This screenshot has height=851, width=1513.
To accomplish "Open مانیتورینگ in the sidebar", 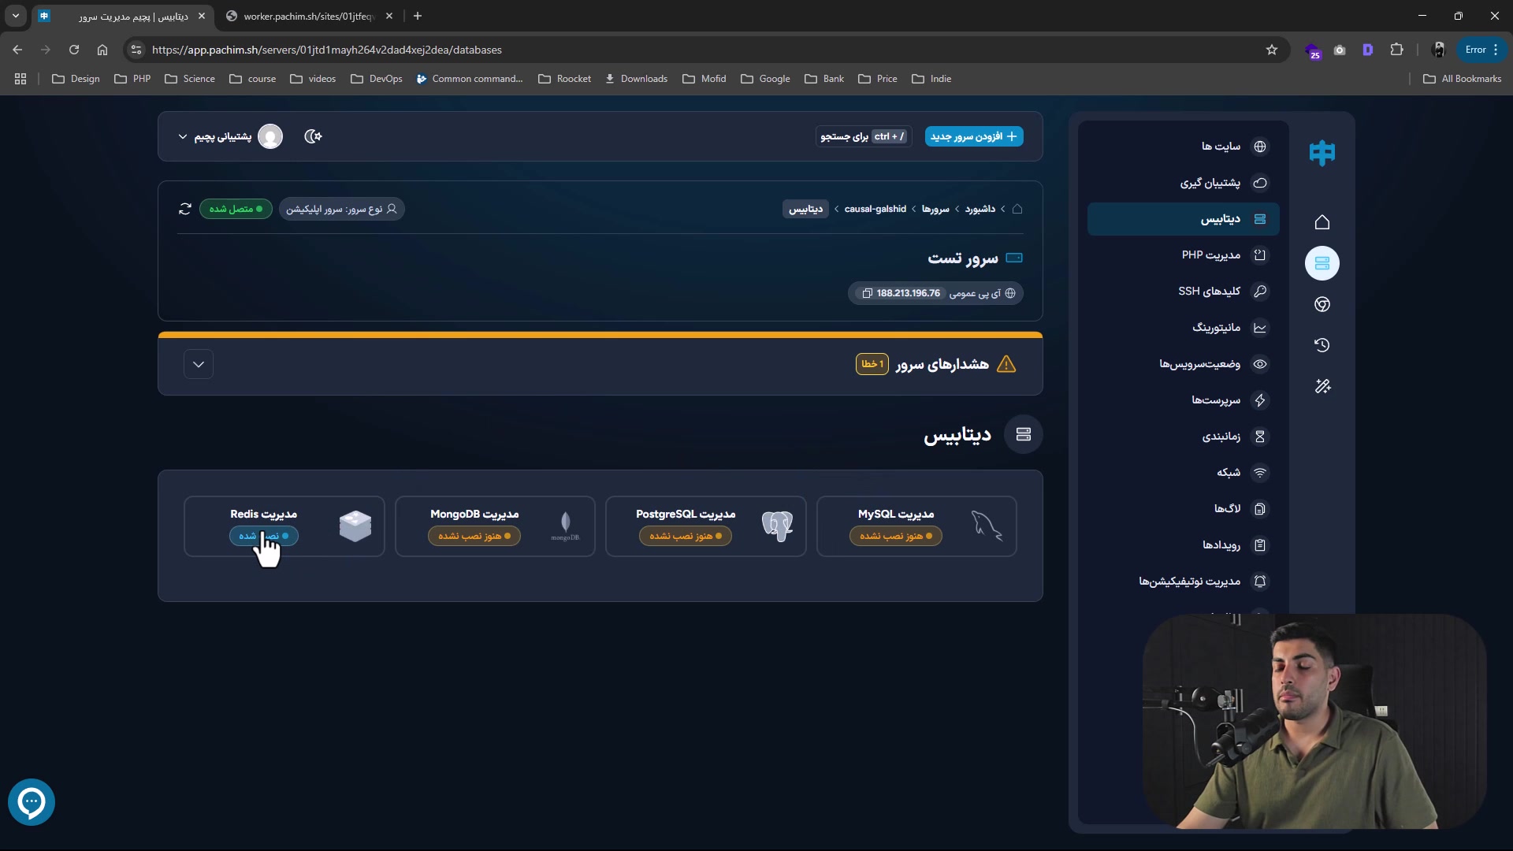I will (1183, 328).
